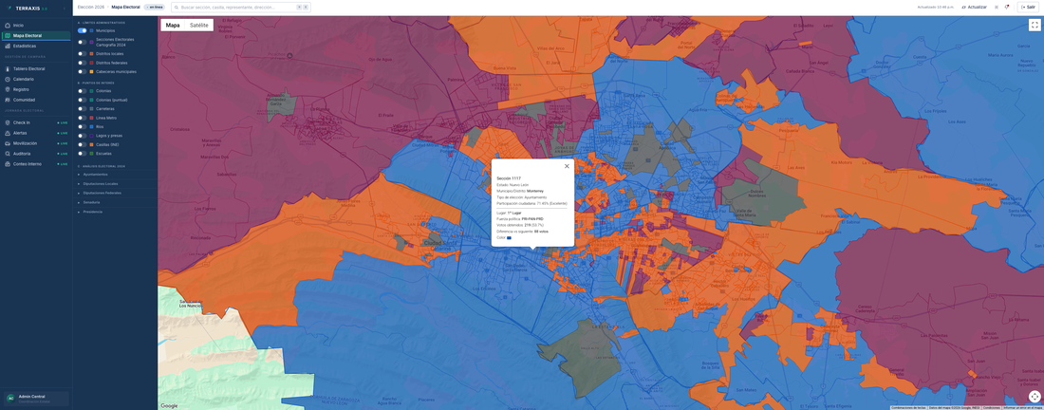Select the Mapa Electoral map icon
1044x410 pixels.
[8, 35]
